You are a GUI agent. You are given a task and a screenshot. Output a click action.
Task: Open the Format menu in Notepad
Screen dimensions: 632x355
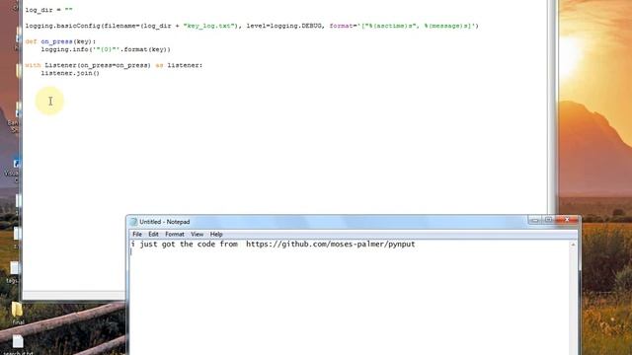click(175, 235)
